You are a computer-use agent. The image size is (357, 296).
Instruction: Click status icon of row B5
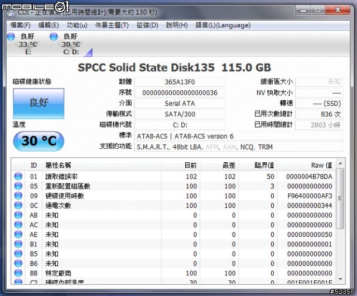tap(18, 254)
